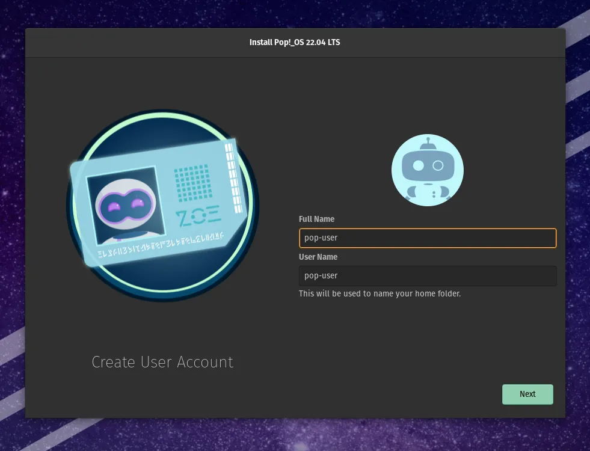Click the ZOE name on the ID card

[198, 215]
